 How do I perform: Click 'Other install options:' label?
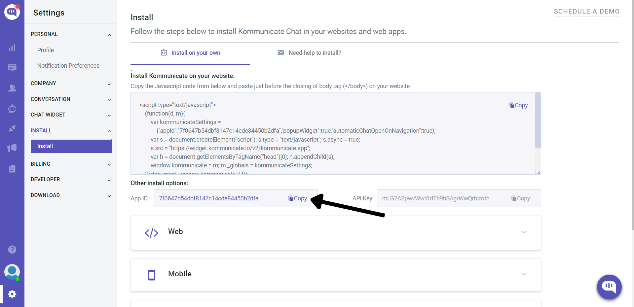(x=159, y=183)
